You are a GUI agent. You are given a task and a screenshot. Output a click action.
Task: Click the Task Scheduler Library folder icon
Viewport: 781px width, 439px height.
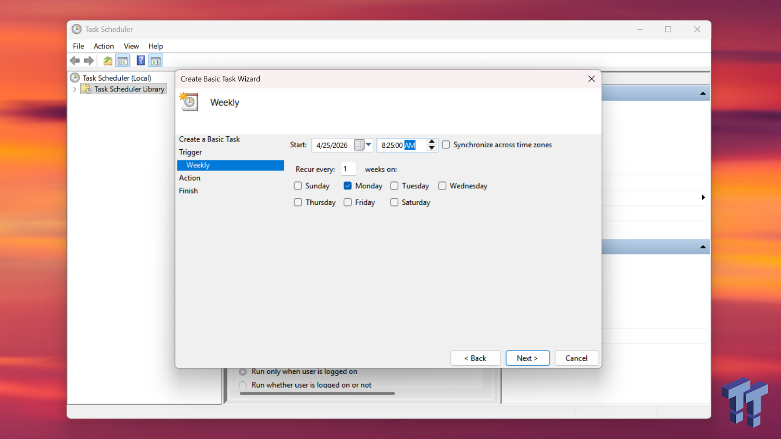87,89
